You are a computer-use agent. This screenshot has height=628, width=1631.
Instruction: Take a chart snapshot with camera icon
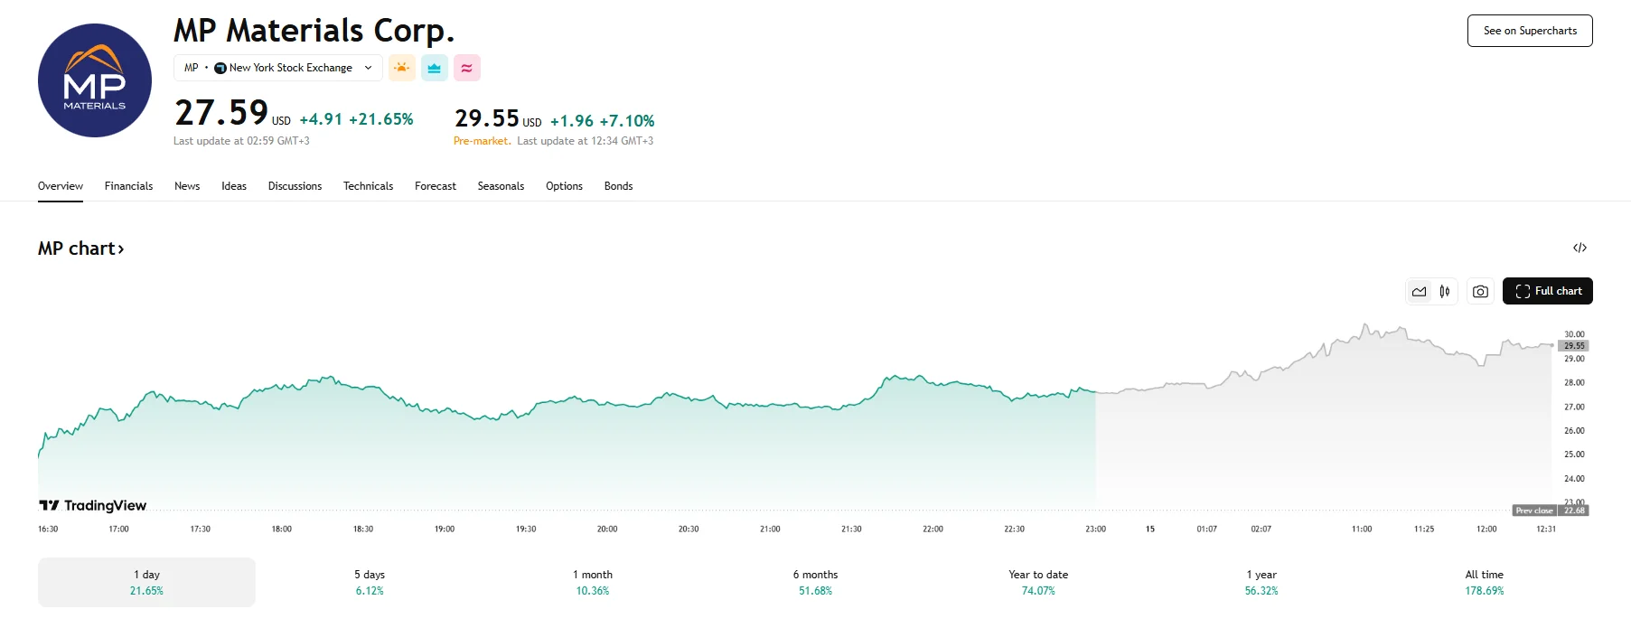pos(1480,291)
